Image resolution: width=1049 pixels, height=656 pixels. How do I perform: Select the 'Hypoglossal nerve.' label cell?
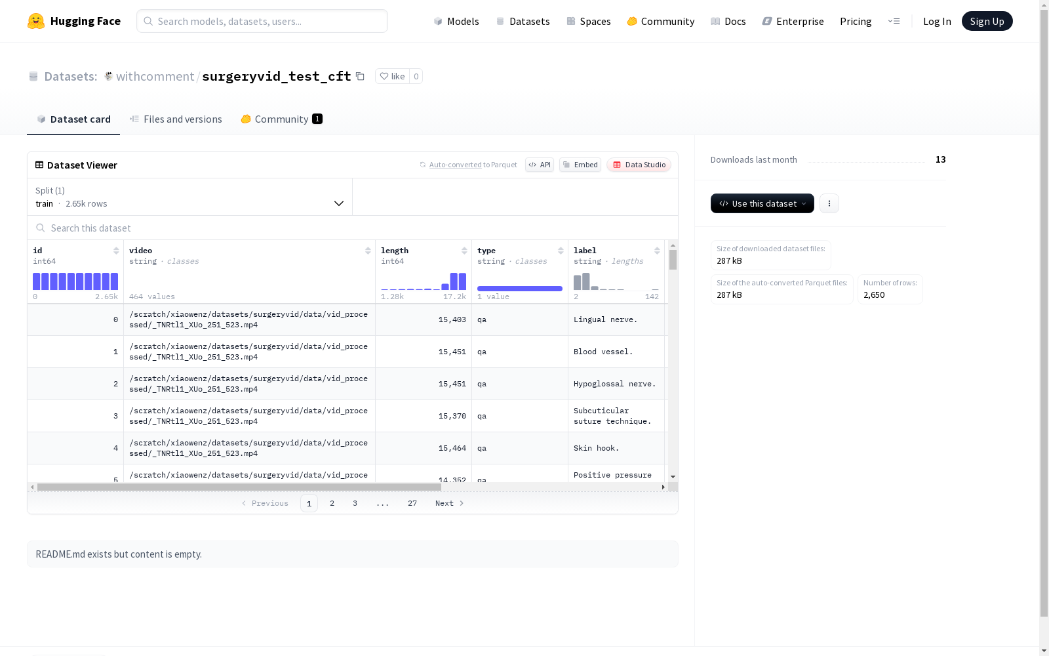click(616, 384)
